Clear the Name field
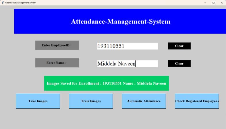This screenshot has height=129, width=226. 179,64
